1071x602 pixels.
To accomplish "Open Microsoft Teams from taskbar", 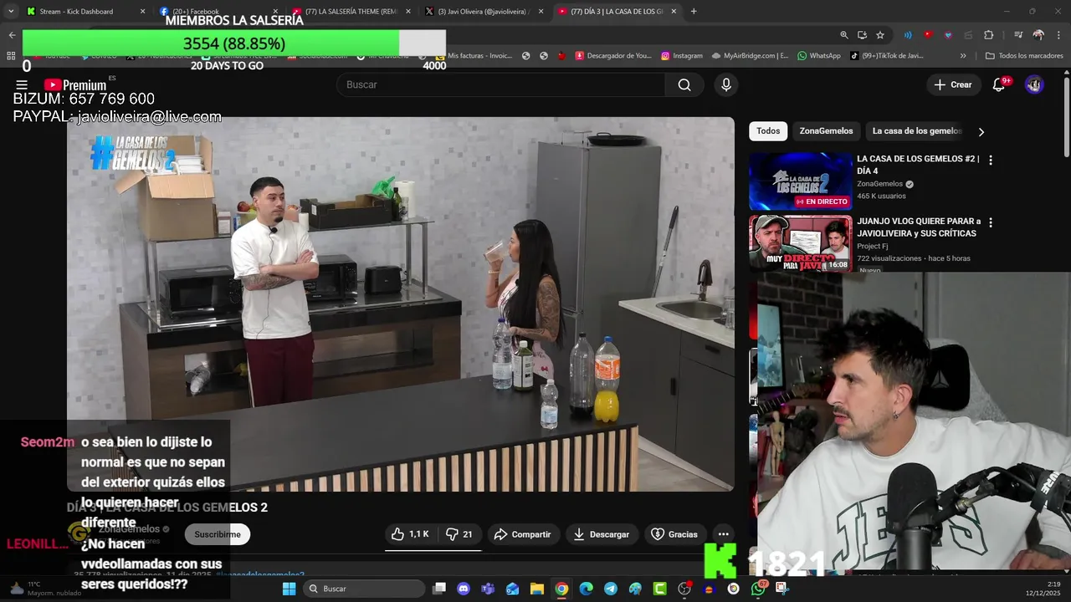I will [x=488, y=589].
